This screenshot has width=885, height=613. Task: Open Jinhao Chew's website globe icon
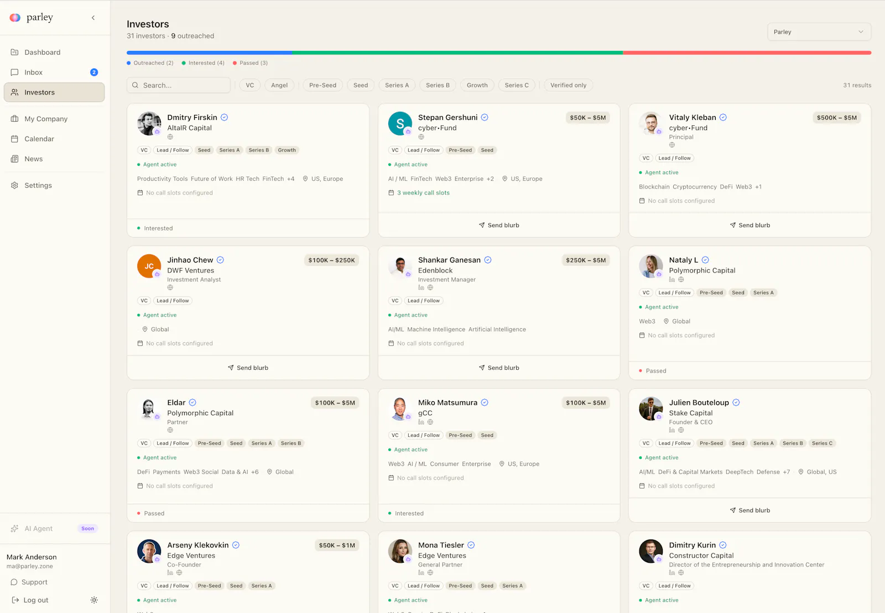coord(170,287)
